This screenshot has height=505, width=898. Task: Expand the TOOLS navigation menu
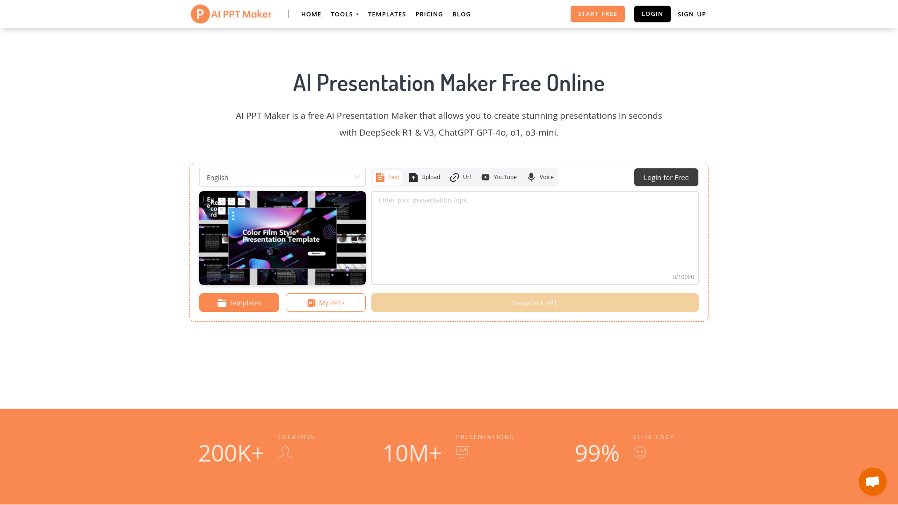(x=344, y=14)
